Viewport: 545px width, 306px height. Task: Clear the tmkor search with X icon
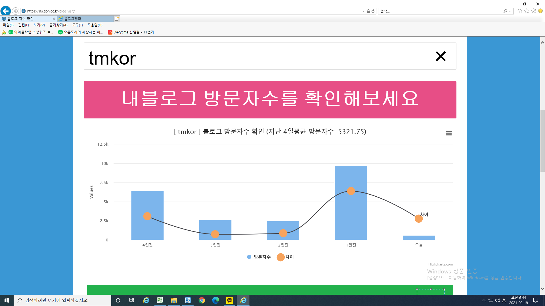pyautogui.click(x=441, y=56)
